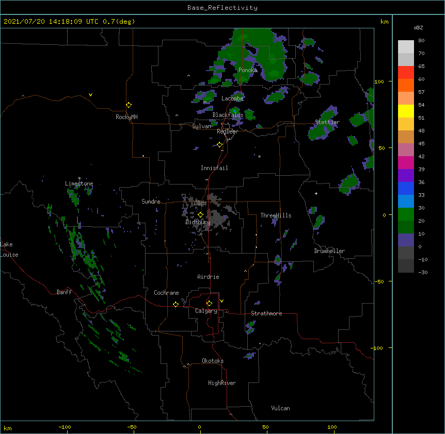Select the Airdrie city label
The width and height of the screenshot is (445, 434).
coord(209,277)
